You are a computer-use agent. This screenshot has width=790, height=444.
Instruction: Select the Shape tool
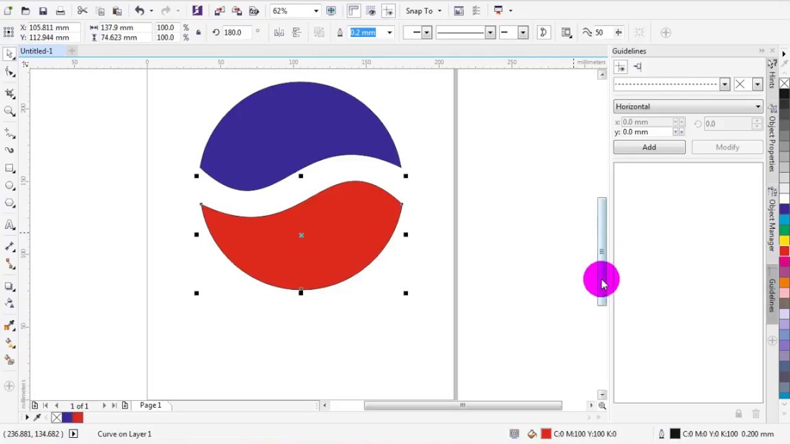[x=9, y=72]
